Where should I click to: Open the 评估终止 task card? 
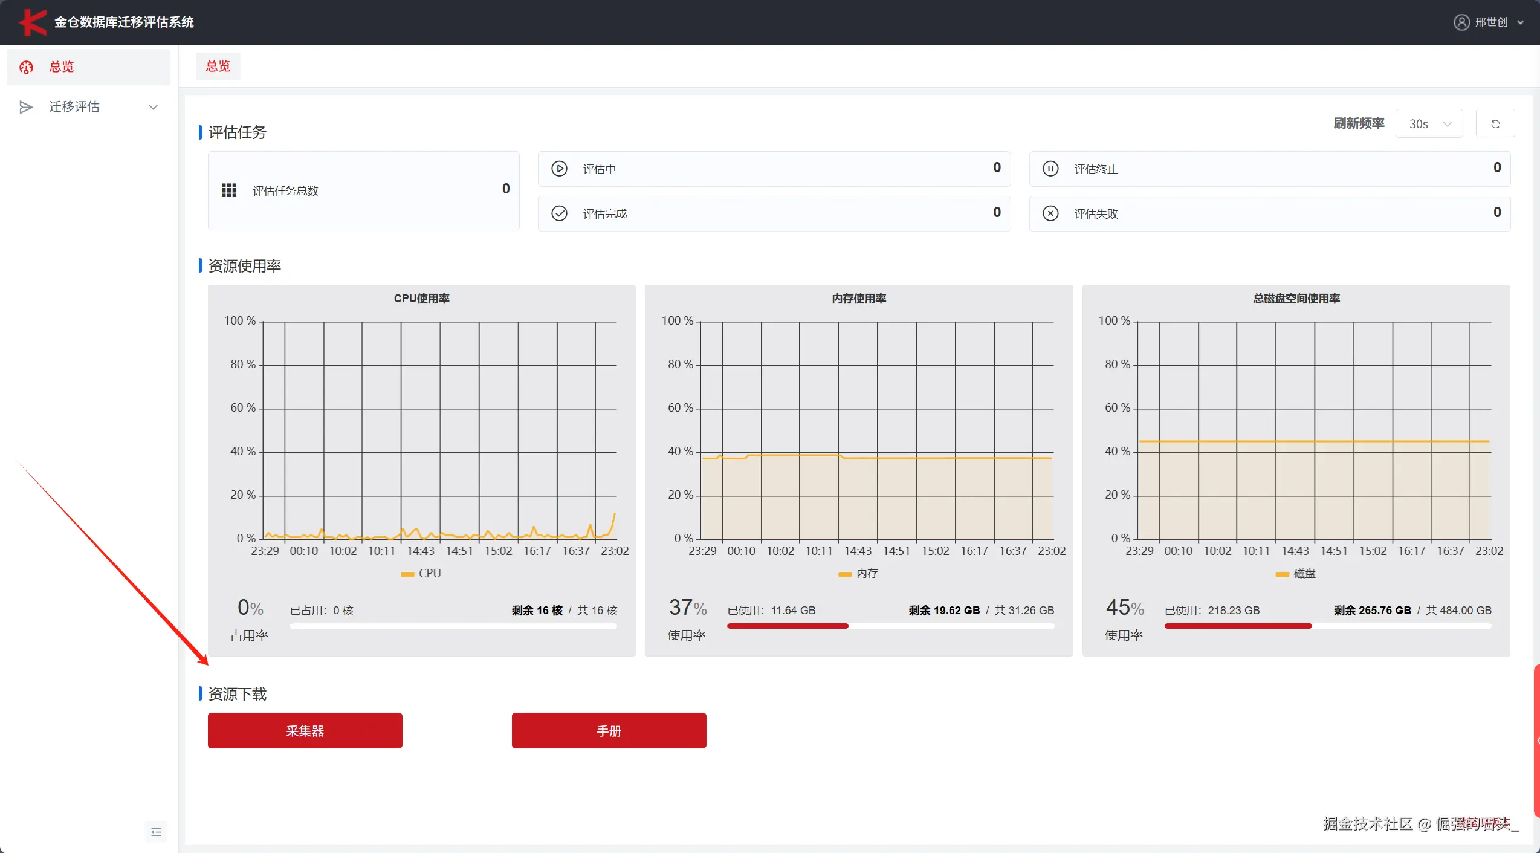tap(1270, 169)
